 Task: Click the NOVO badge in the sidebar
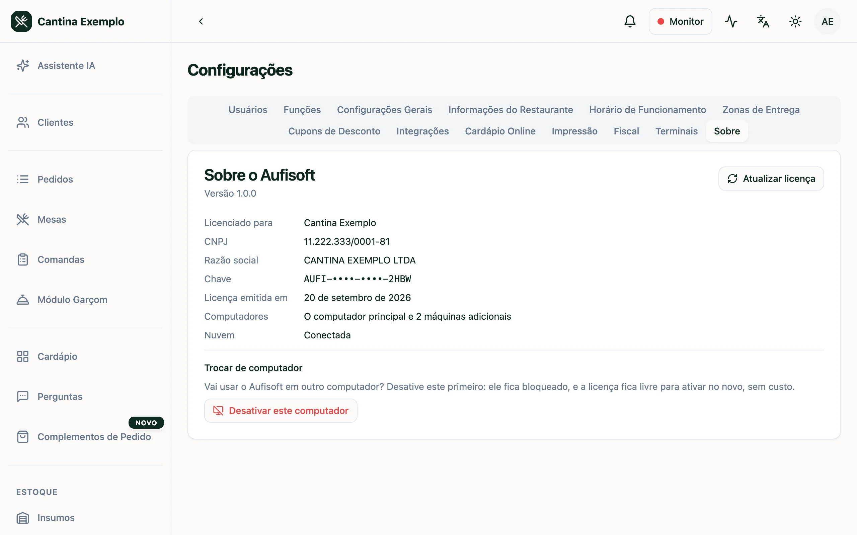click(146, 423)
